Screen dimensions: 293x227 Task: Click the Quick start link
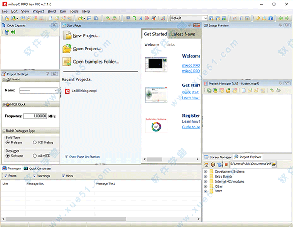click(x=191, y=92)
